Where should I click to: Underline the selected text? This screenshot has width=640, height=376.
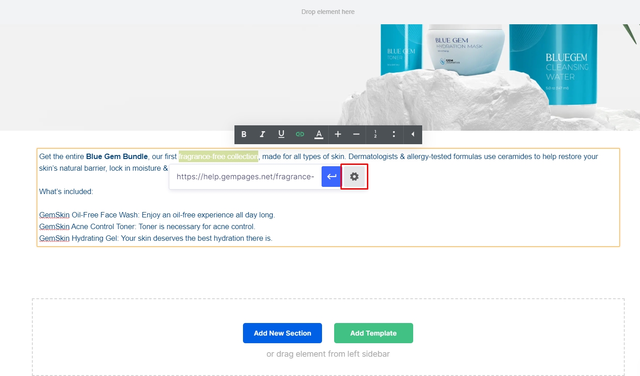[281, 134]
